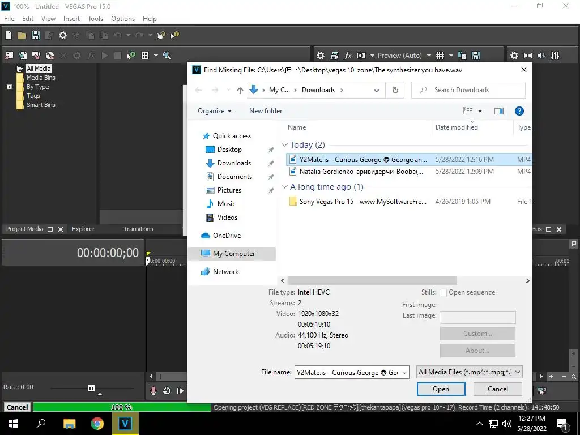Toggle the Overlays grid icon in preview
The height and width of the screenshot is (435, 580).
point(440,56)
